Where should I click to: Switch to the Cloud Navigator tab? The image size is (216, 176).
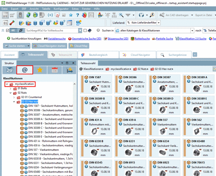(x=138, y=55)
